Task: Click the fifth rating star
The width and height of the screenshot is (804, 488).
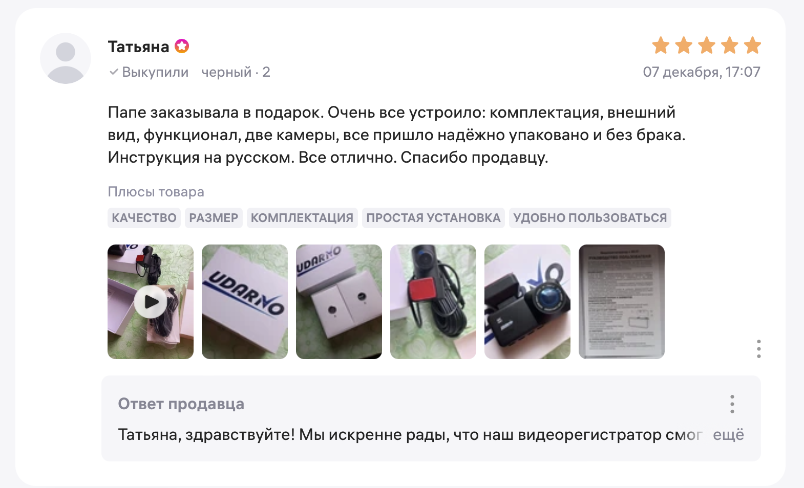Action: pos(752,46)
